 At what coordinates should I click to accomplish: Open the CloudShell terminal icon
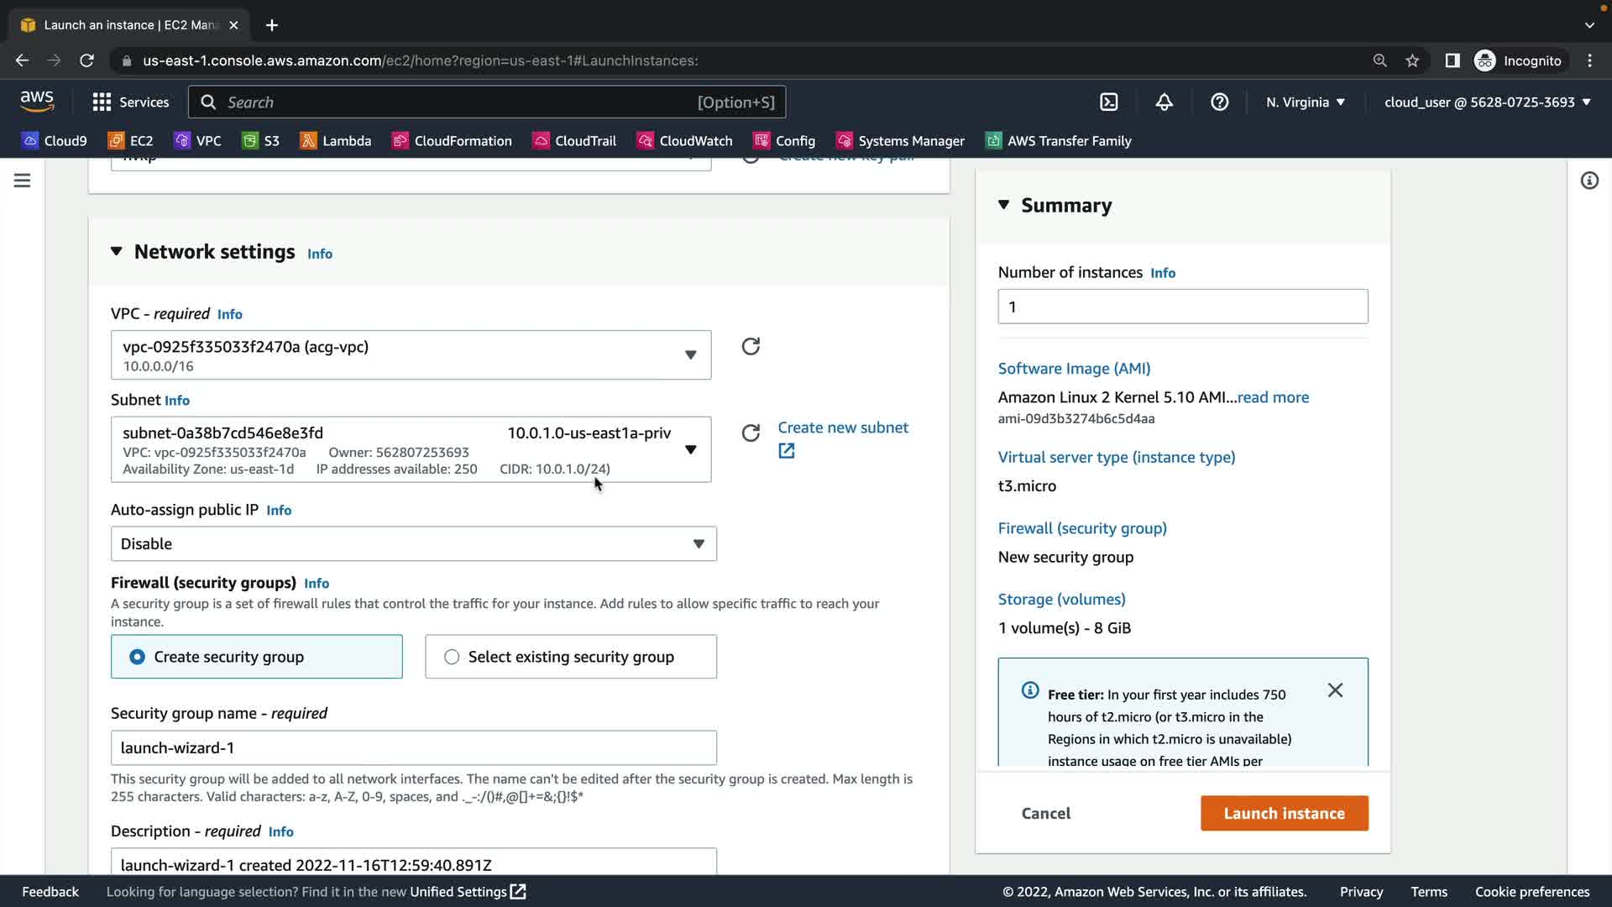point(1109,102)
